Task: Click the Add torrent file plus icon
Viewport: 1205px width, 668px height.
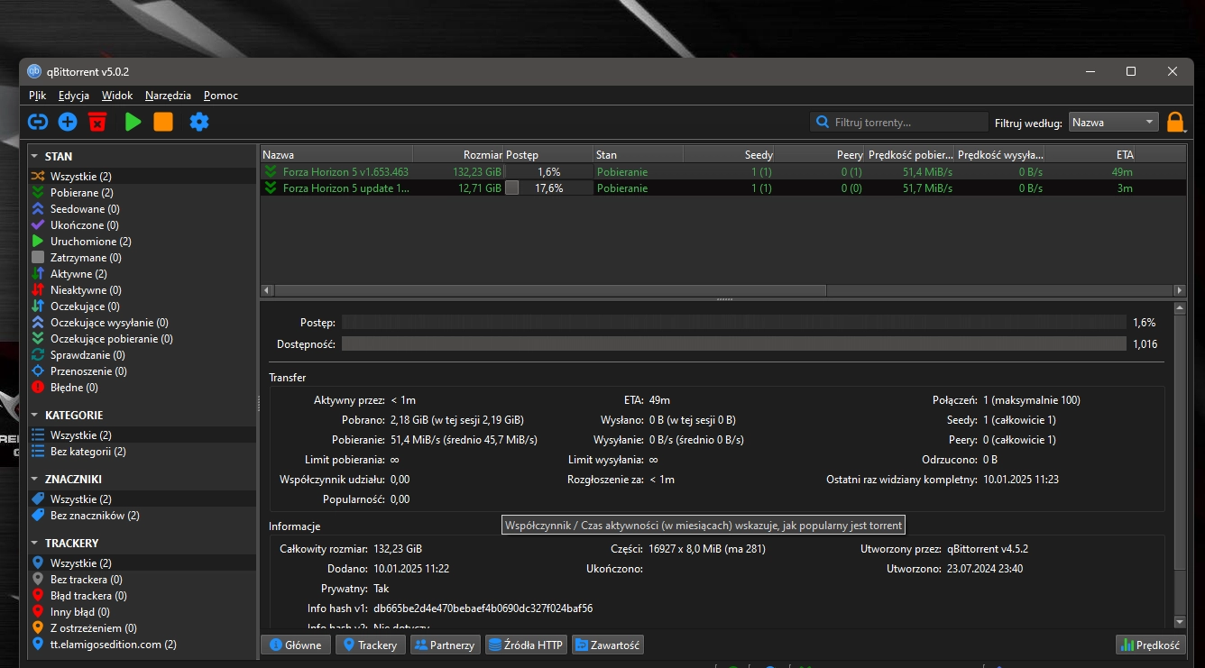Action: tap(68, 122)
